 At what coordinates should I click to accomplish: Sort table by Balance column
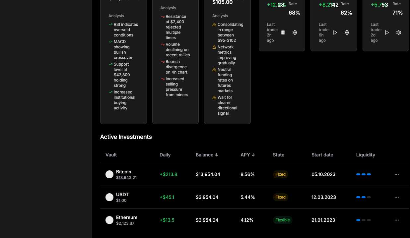click(x=207, y=155)
